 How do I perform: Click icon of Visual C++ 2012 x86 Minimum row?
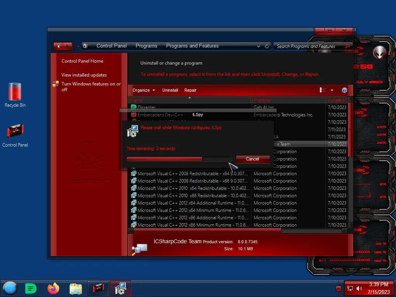click(133, 225)
